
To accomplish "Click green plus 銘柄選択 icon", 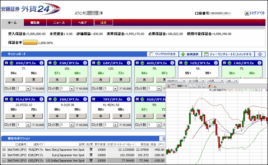I will click(x=183, y=54).
